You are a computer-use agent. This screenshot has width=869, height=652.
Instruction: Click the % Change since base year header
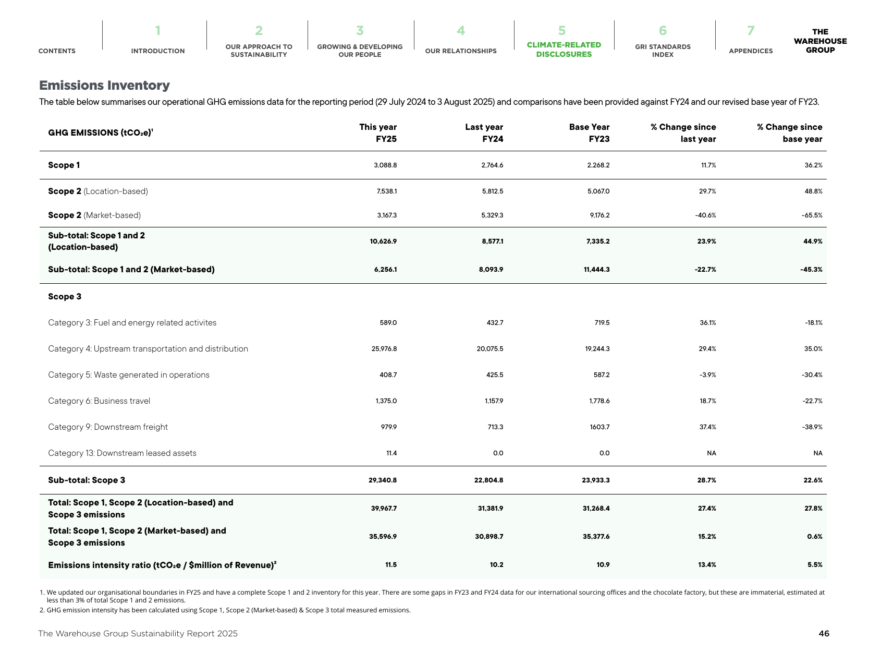[790, 133]
